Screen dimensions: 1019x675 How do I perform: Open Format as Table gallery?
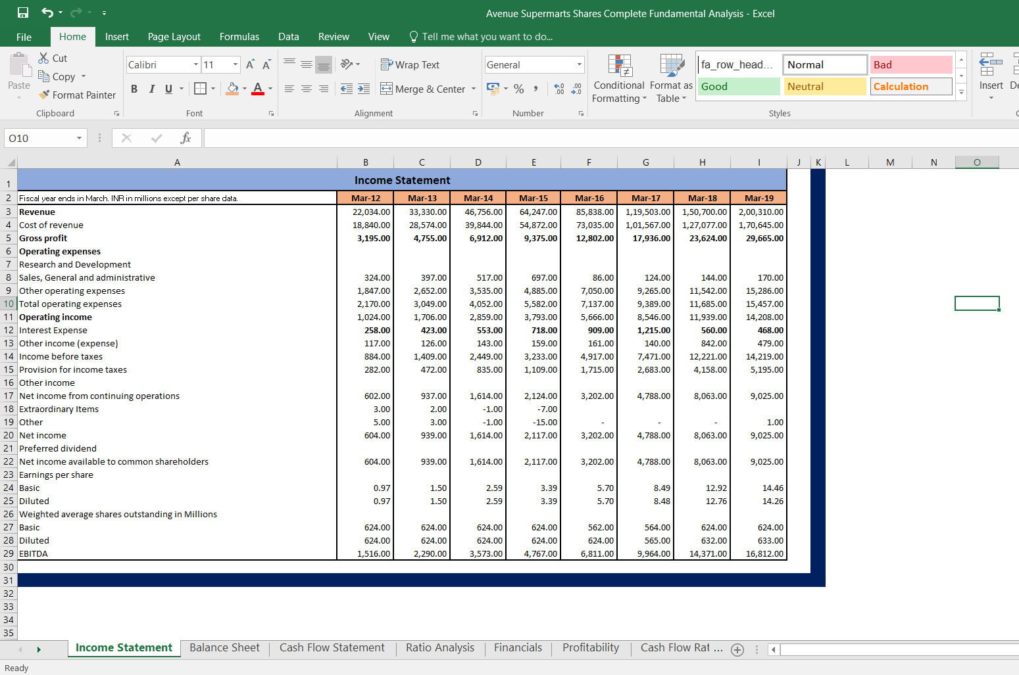coord(671,79)
